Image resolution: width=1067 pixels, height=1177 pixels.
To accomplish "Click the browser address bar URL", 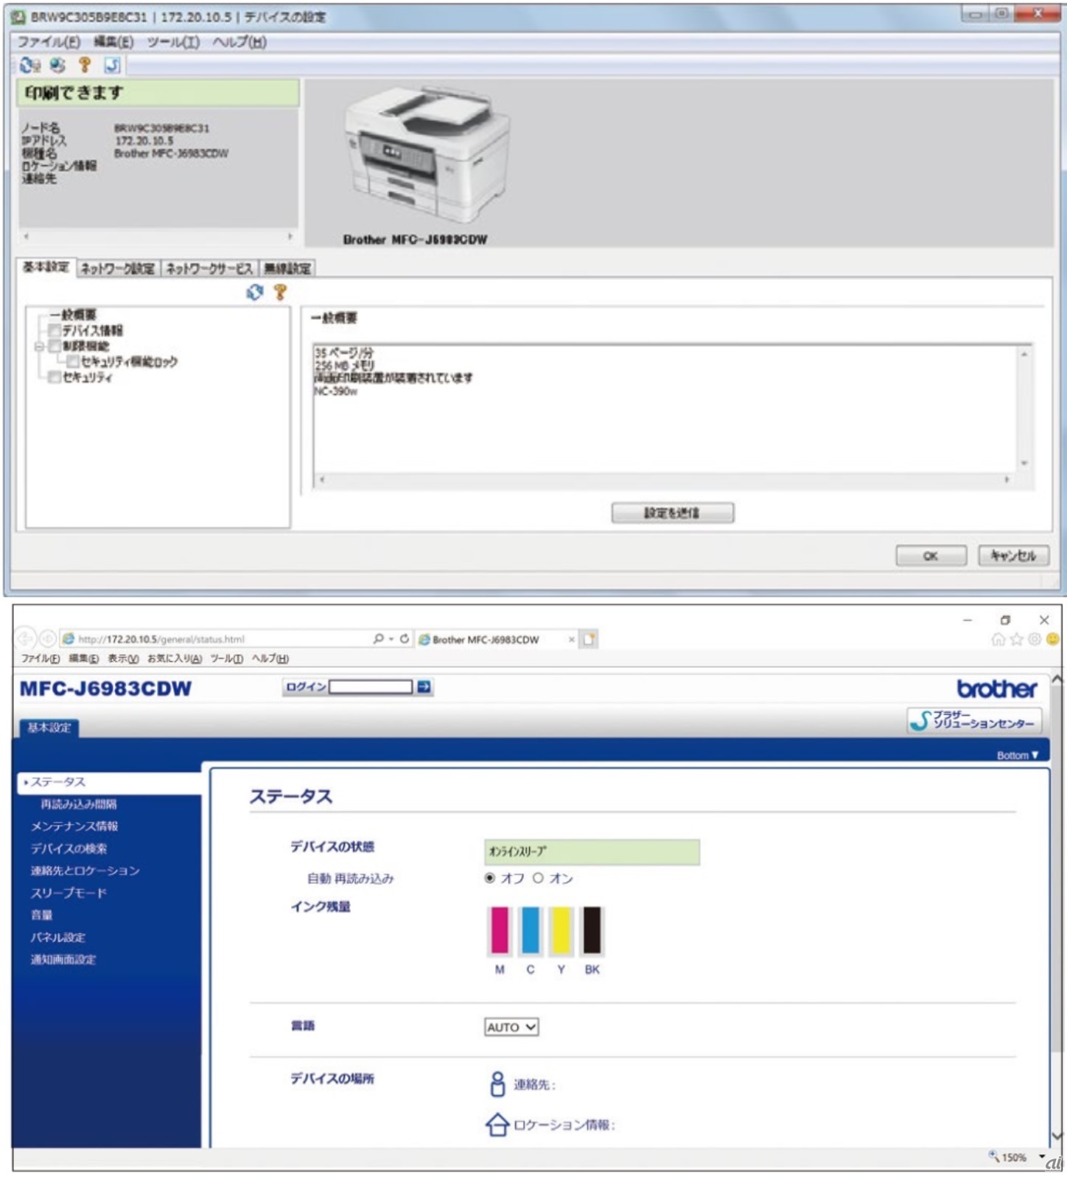I will (x=161, y=639).
